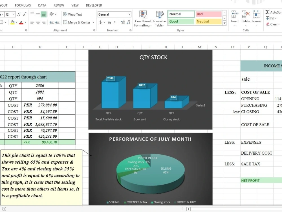The height and width of the screenshot is (212, 282).
Task: Open Font dialog launcher
Action: 26,31
